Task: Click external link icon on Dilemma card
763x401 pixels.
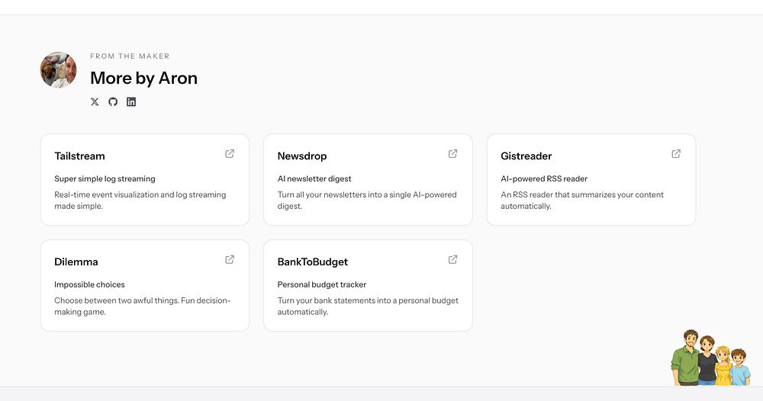Action: tap(230, 260)
